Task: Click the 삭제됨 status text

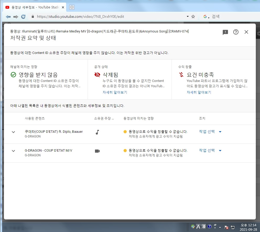Action: pyautogui.click(x=110, y=75)
